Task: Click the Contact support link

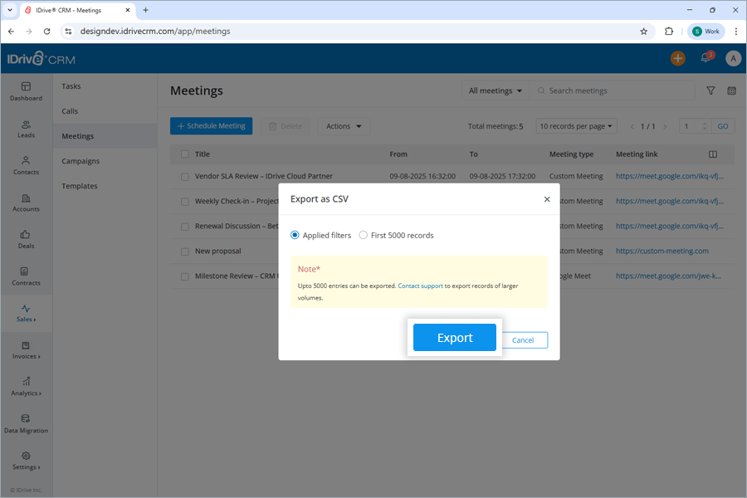Action: click(420, 285)
